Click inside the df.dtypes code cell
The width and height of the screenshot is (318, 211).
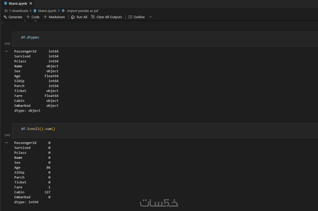point(165,39)
